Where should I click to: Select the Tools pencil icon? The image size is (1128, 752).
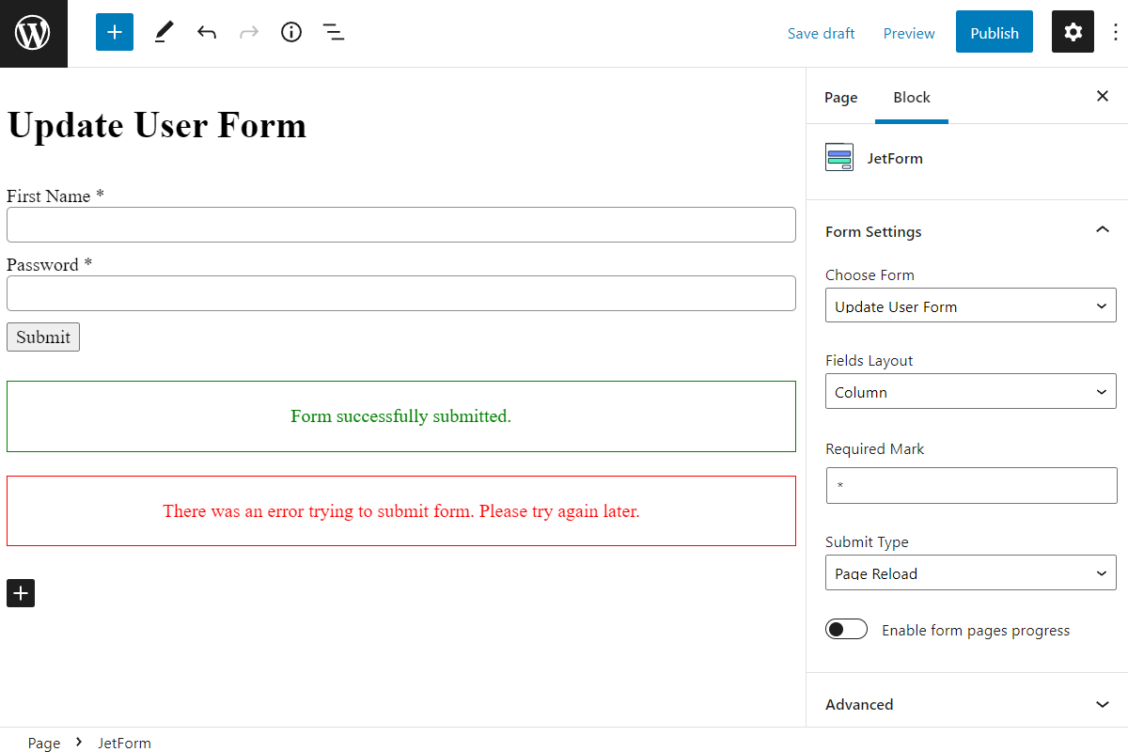[x=163, y=32]
